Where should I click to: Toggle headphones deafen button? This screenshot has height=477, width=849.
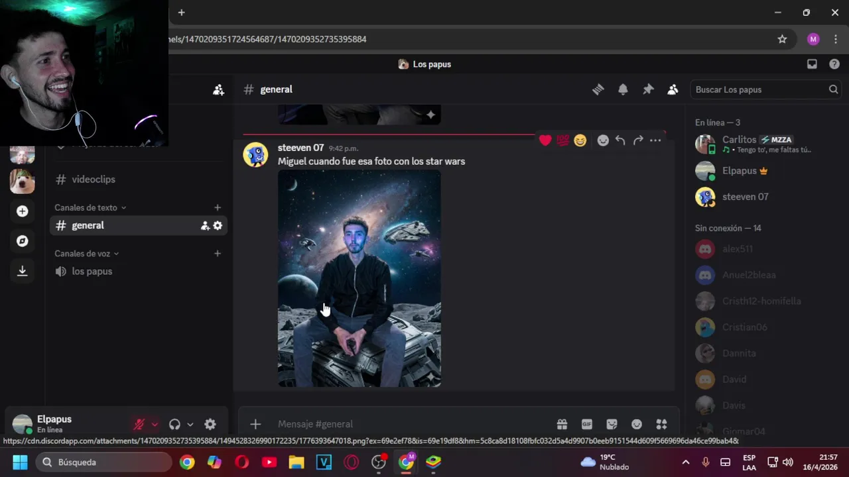(174, 425)
